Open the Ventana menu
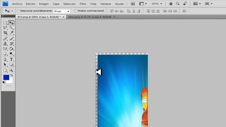Screen dimensions: 226x127 point(106,4)
